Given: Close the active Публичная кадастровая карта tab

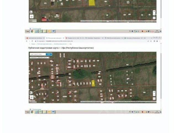Looking at the screenshot, I should pyautogui.click(x=63, y=38).
